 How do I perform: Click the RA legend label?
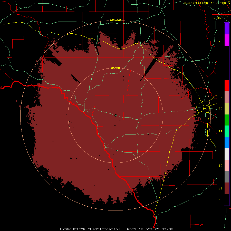click(x=220, y=131)
